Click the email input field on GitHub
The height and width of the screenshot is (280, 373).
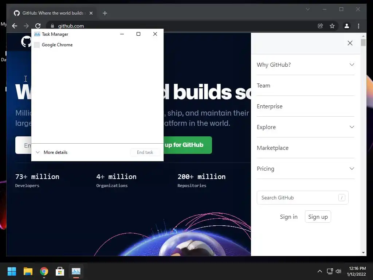[x=23, y=145]
